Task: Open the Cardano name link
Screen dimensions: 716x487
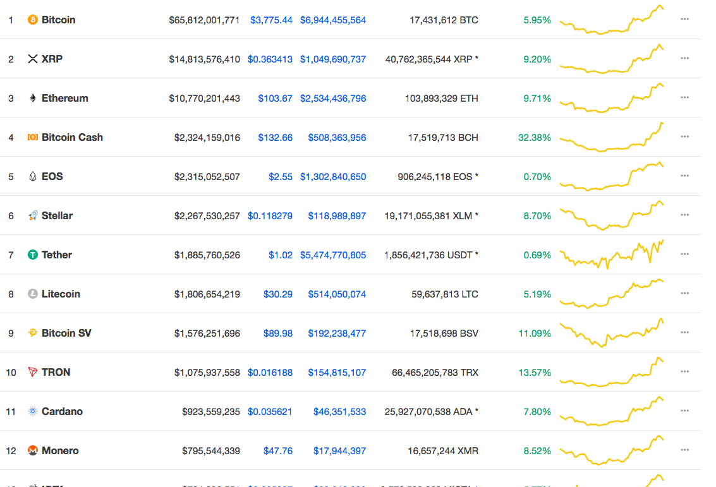Action: coord(62,412)
